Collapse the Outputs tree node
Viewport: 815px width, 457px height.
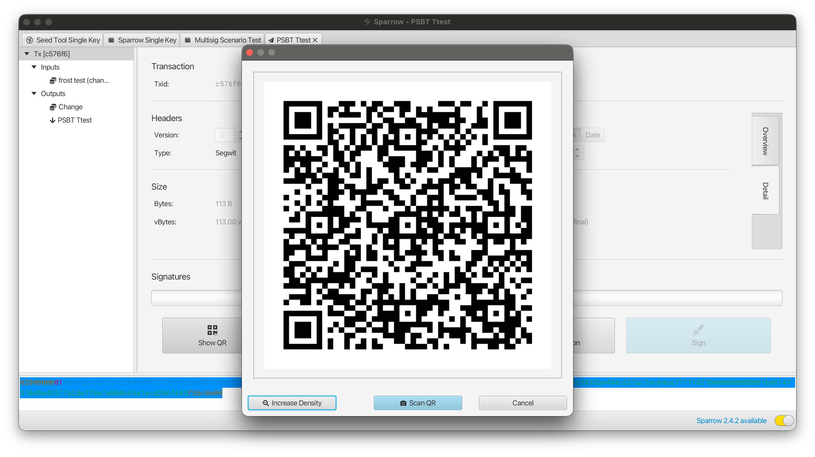[x=34, y=94]
